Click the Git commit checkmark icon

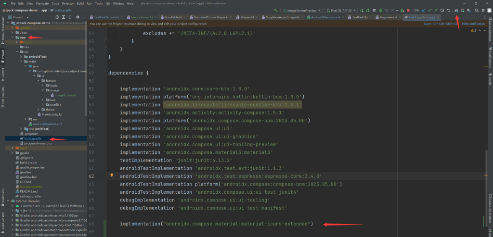tap(429, 10)
